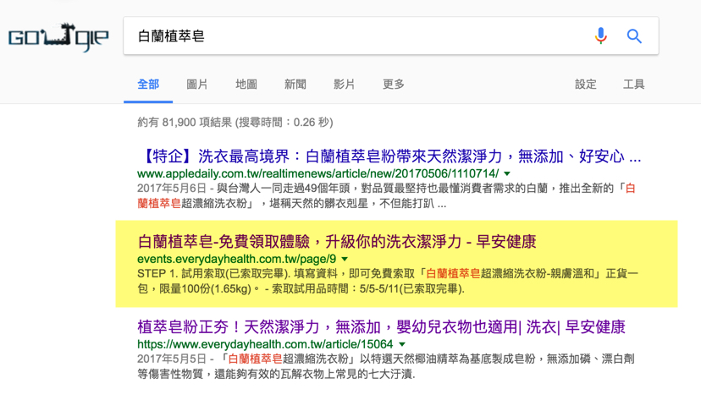The width and height of the screenshot is (701, 400).
Task: Expand the 更多 menu
Action: [394, 85]
